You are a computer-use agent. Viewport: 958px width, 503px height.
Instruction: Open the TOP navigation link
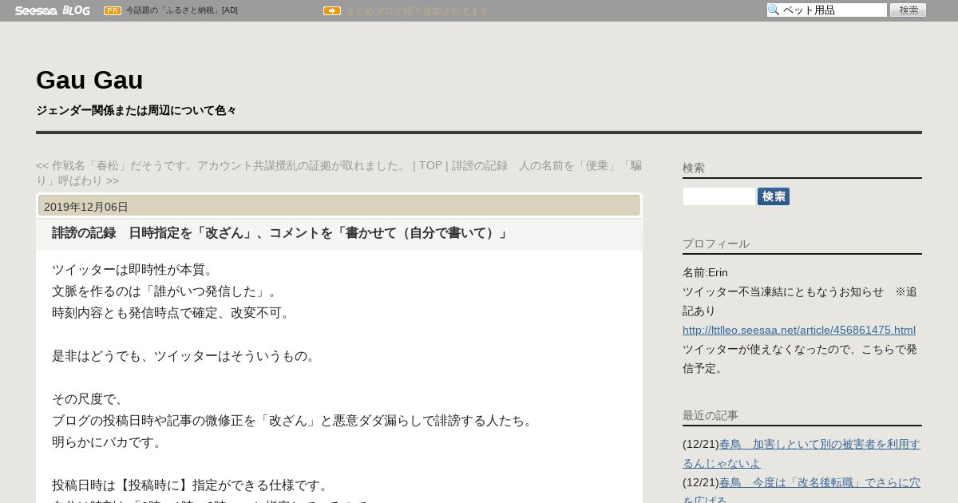coord(430,165)
